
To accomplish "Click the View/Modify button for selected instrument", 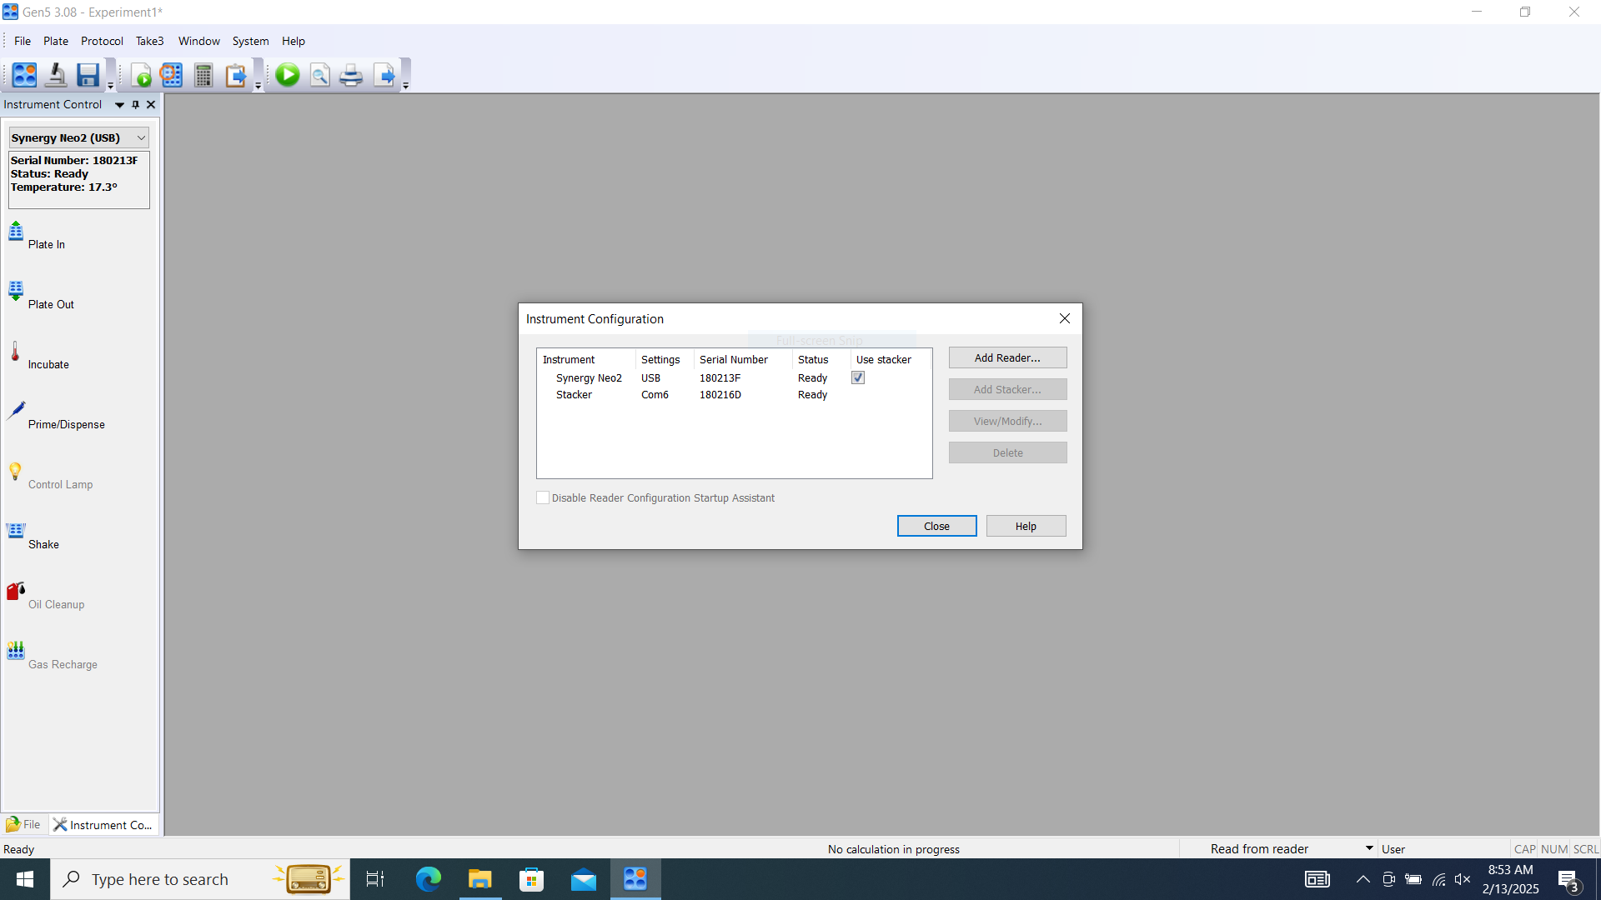I will coord(1007,421).
